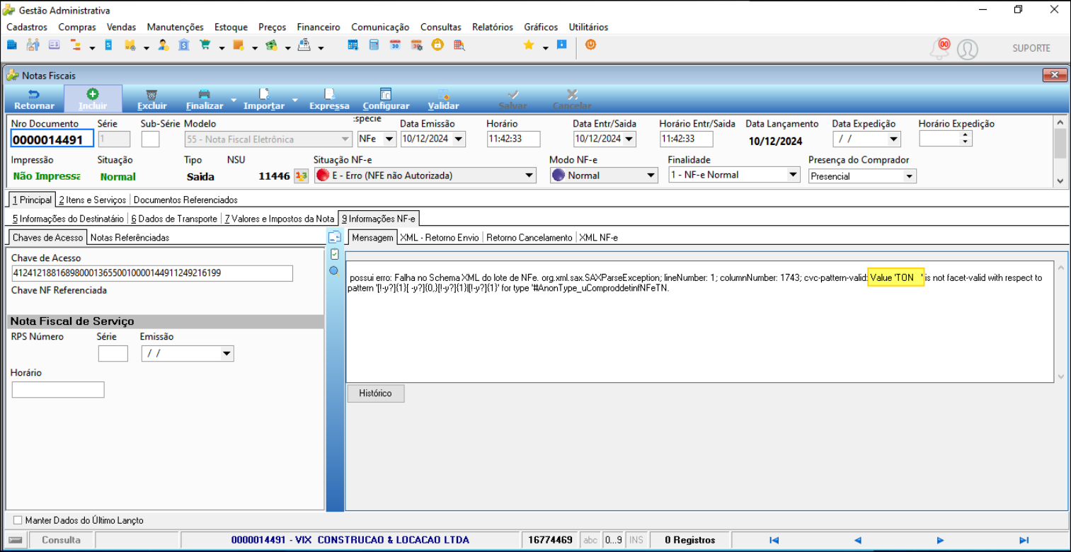Viewport: 1071px width, 552px height.
Task: Click the calendar with gear icon
Action: click(416, 45)
